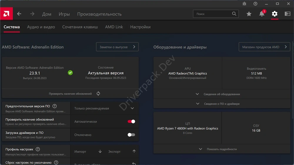Screen dimensions: 294x165
Task: Show help for Сброс настроек по умолчанию
Action: coord(56,162)
